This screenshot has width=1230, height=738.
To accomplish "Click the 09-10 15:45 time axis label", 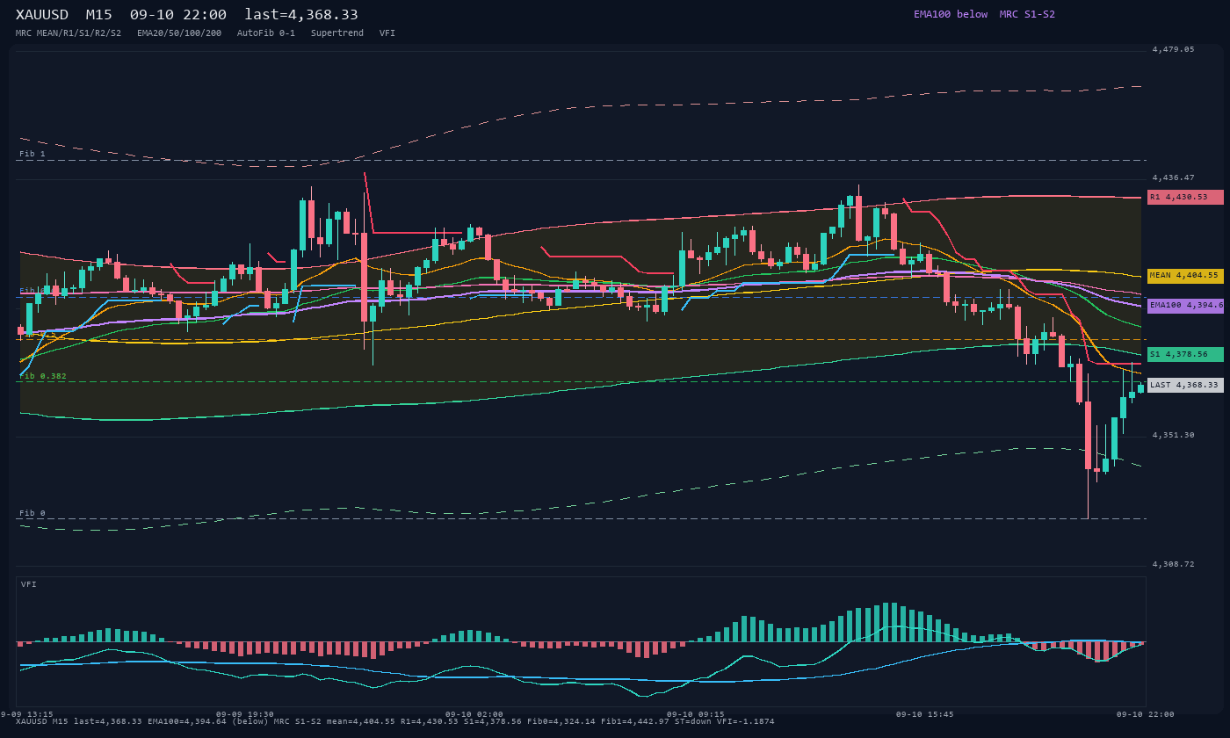I will click(924, 714).
